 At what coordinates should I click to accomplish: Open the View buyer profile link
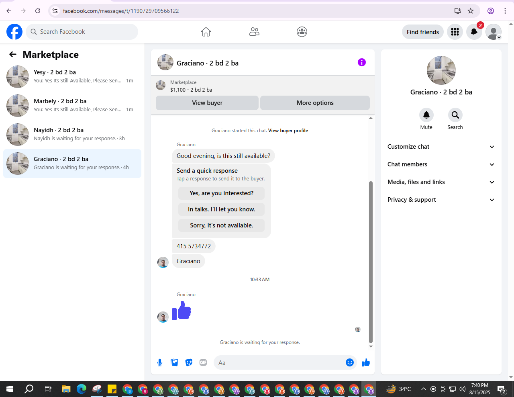pyautogui.click(x=288, y=131)
